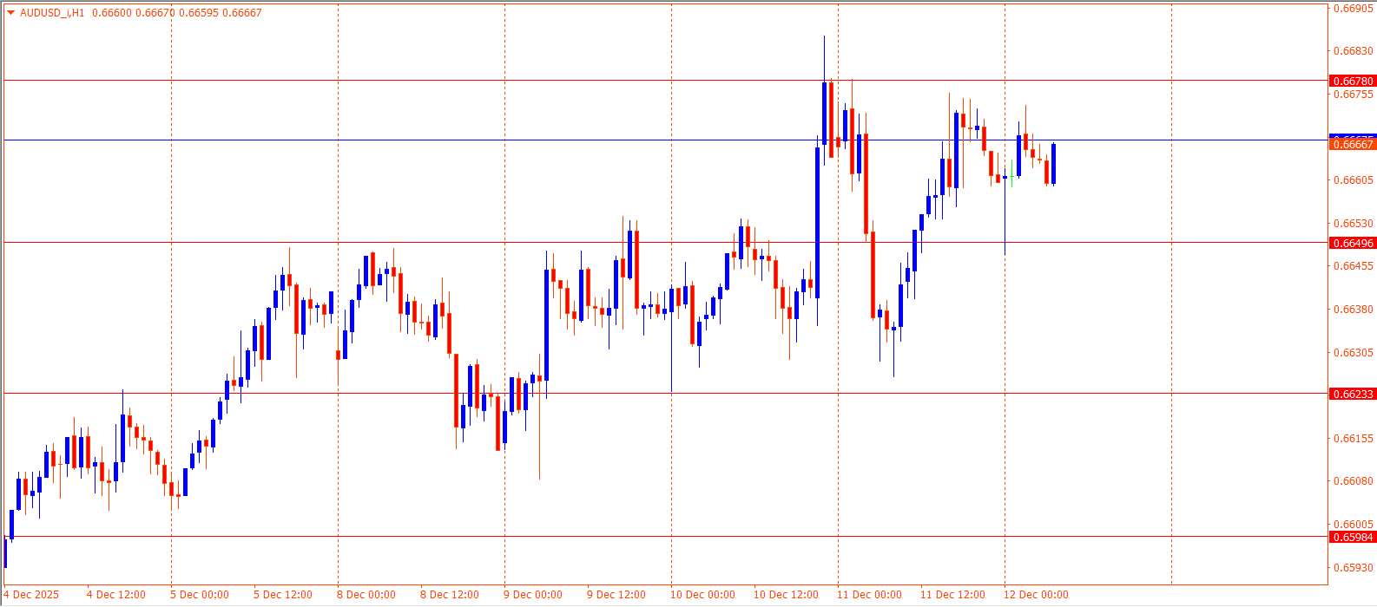Click the 4 Dec 12:00 time label
1377x607 pixels.
[x=116, y=595]
